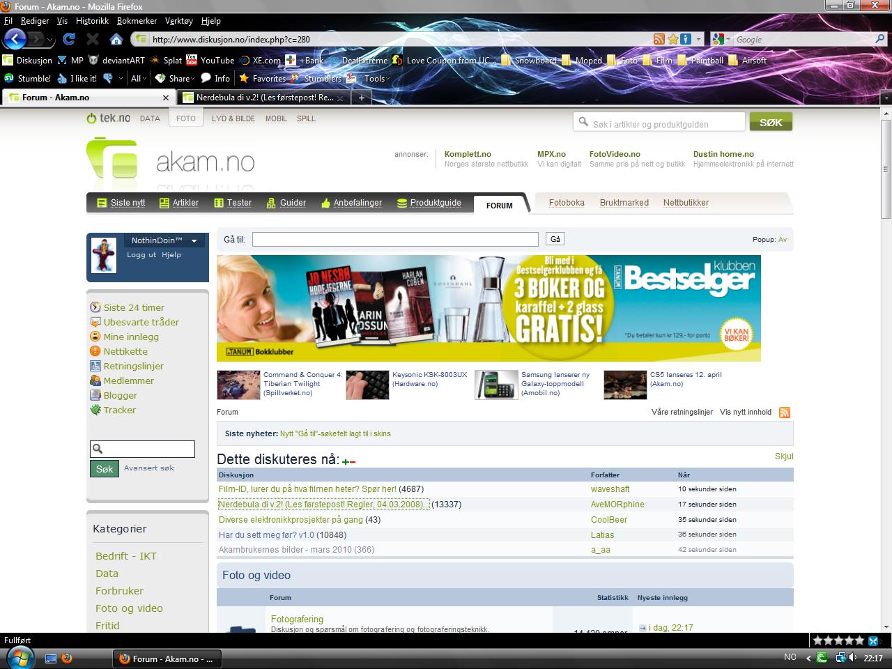Open the address bar history dropdown arrow
This screenshot has height=669, width=892.
(699, 40)
